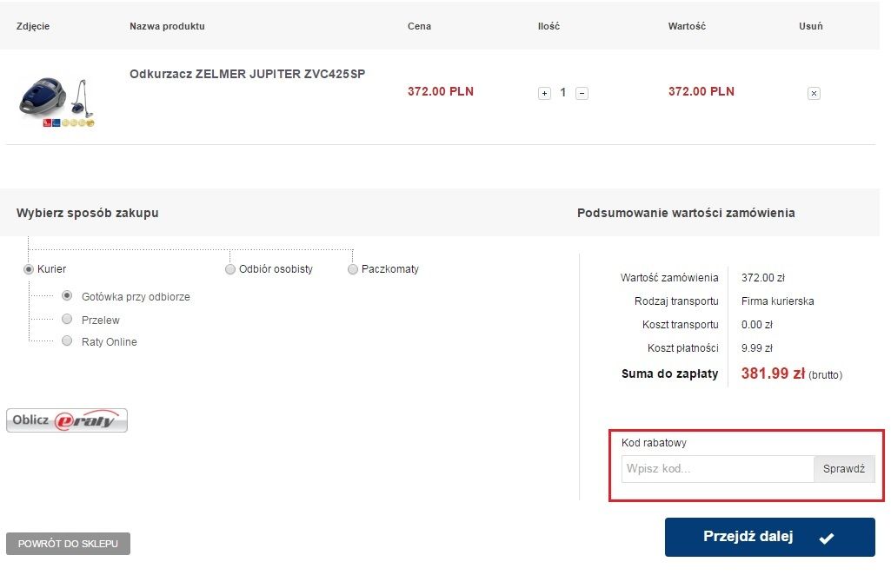
Task: Click the Koszt płatności value 9.99 zł
Action: click(x=757, y=348)
